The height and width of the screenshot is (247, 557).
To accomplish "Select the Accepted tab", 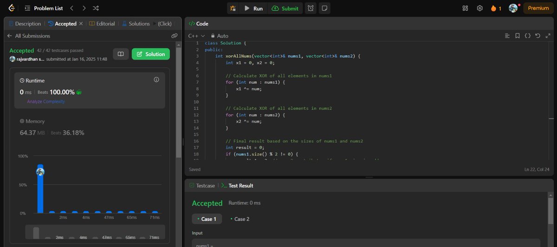I will click(x=62, y=23).
